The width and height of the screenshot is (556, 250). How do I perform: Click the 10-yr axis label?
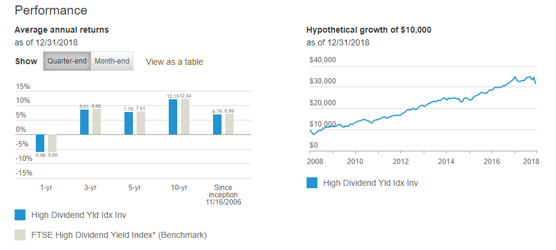pyautogui.click(x=179, y=188)
